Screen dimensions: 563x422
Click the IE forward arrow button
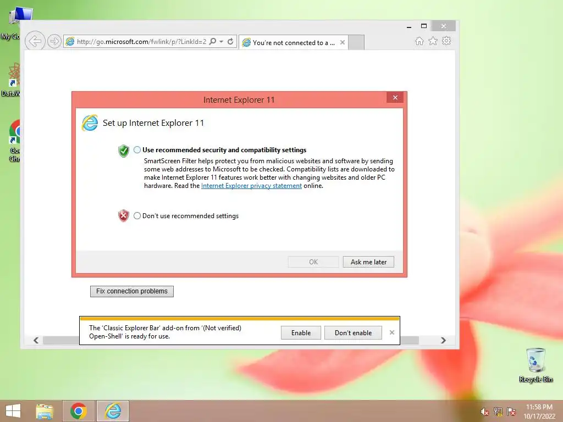54,42
